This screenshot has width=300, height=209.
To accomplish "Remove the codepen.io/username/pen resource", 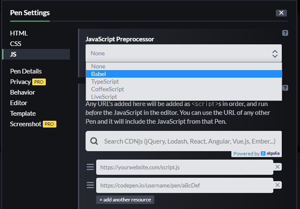I will coord(277,185).
